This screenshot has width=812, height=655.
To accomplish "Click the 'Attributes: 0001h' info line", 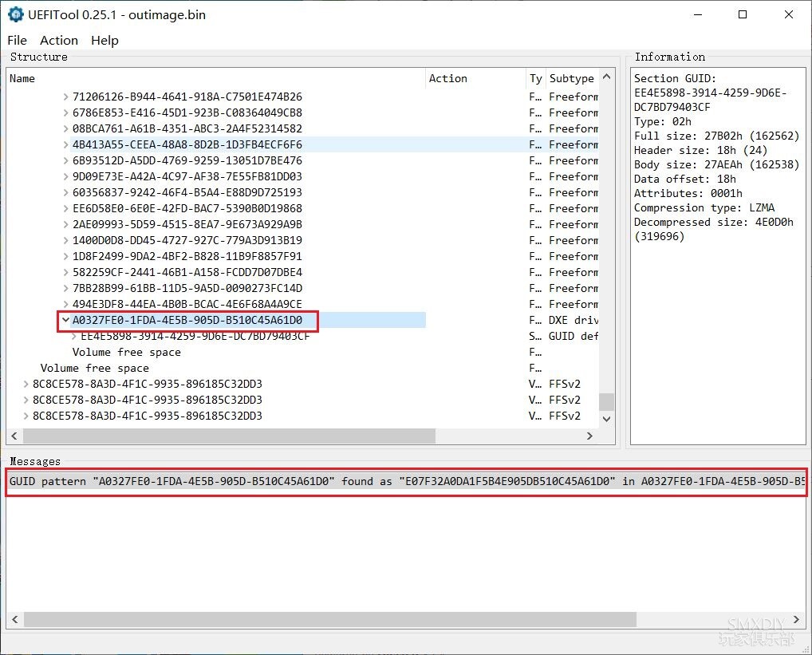I will [688, 193].
